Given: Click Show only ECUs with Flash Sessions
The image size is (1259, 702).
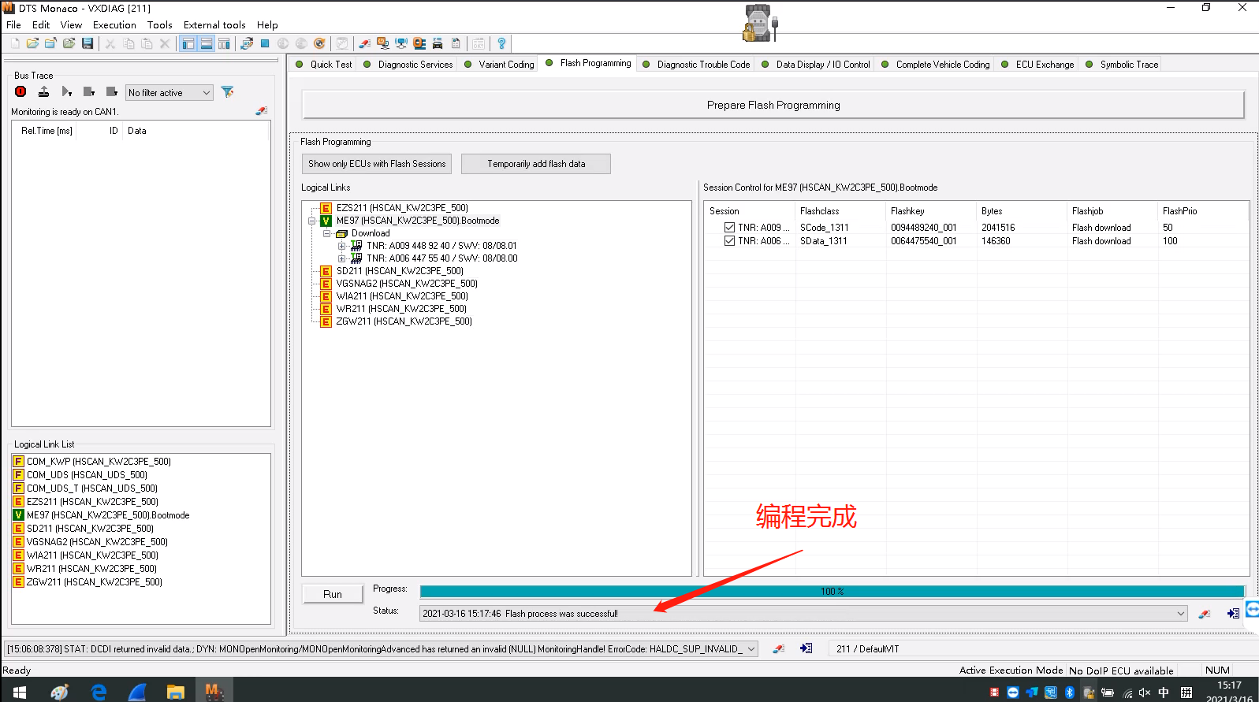Looking at the screenshot, I should [x=377, y=164].
